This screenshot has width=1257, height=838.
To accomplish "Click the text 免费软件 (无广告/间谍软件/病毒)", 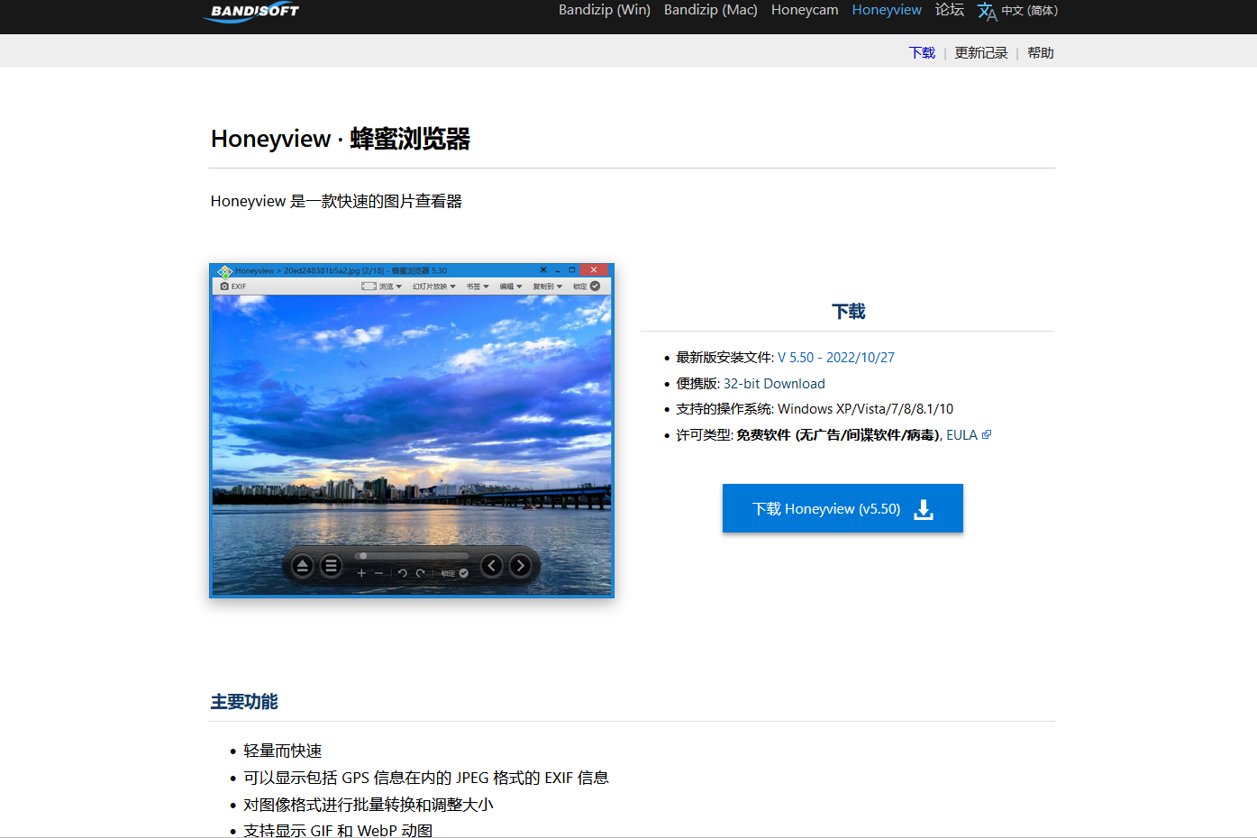I will pos(838,435).
